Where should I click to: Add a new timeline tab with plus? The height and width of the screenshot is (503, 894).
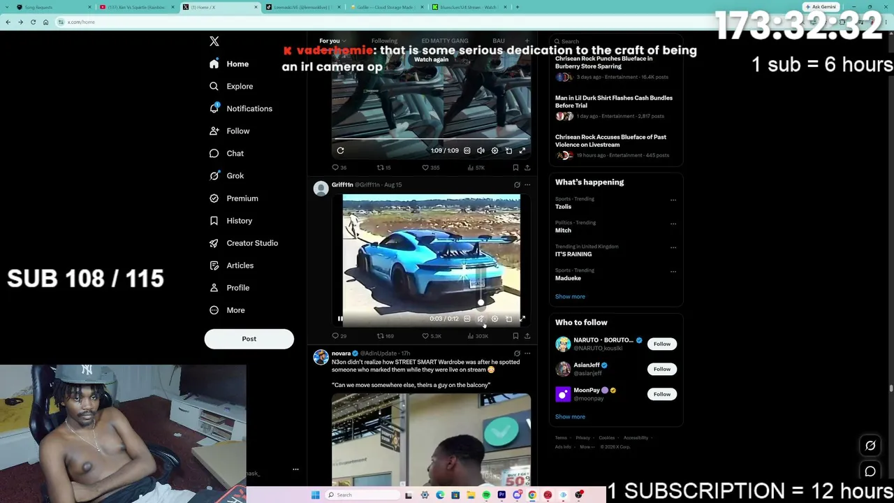(527, 41)
